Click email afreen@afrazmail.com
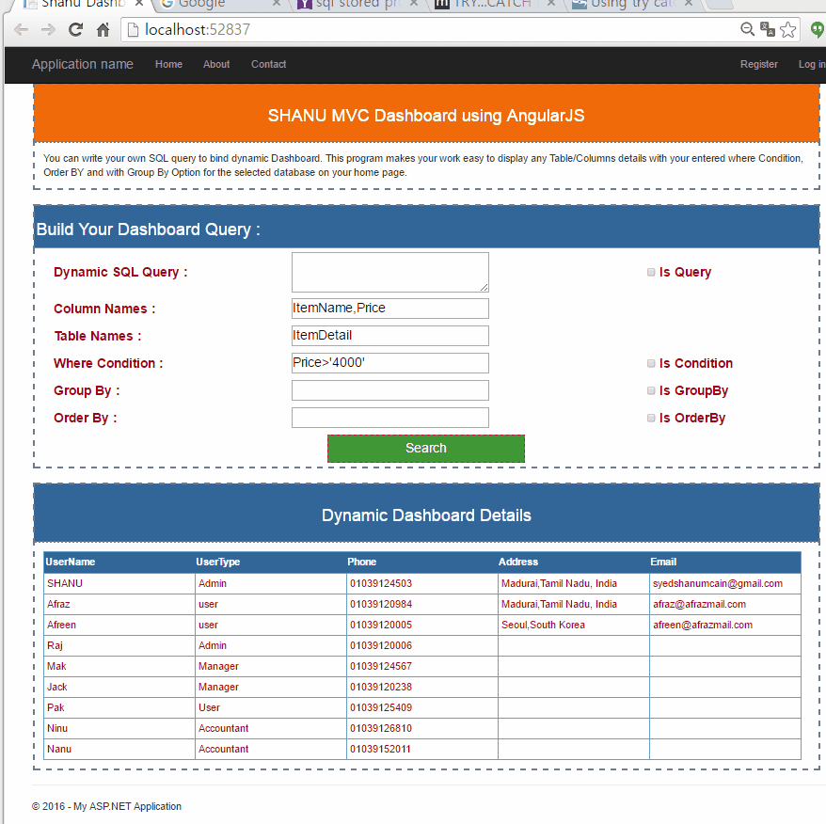Screen dimensions: 826x824 click(x=703, y=625)
